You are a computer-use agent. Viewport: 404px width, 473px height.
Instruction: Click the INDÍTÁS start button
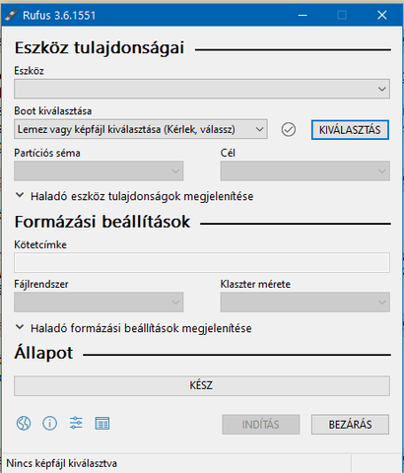click(261, 425)
